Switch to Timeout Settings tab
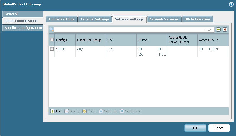 pos(95,19)
